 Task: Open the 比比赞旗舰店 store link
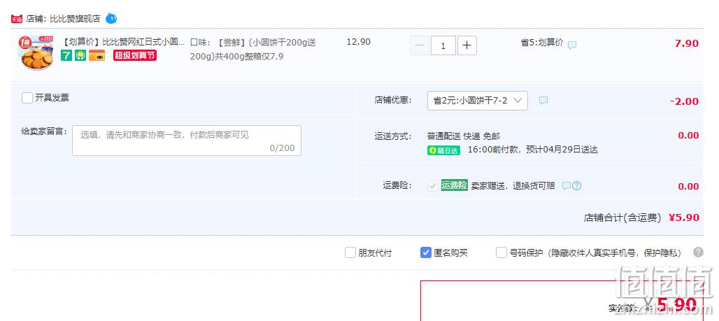[75, 19]
